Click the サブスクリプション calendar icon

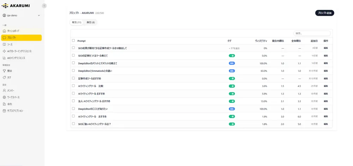click(4, 111)
